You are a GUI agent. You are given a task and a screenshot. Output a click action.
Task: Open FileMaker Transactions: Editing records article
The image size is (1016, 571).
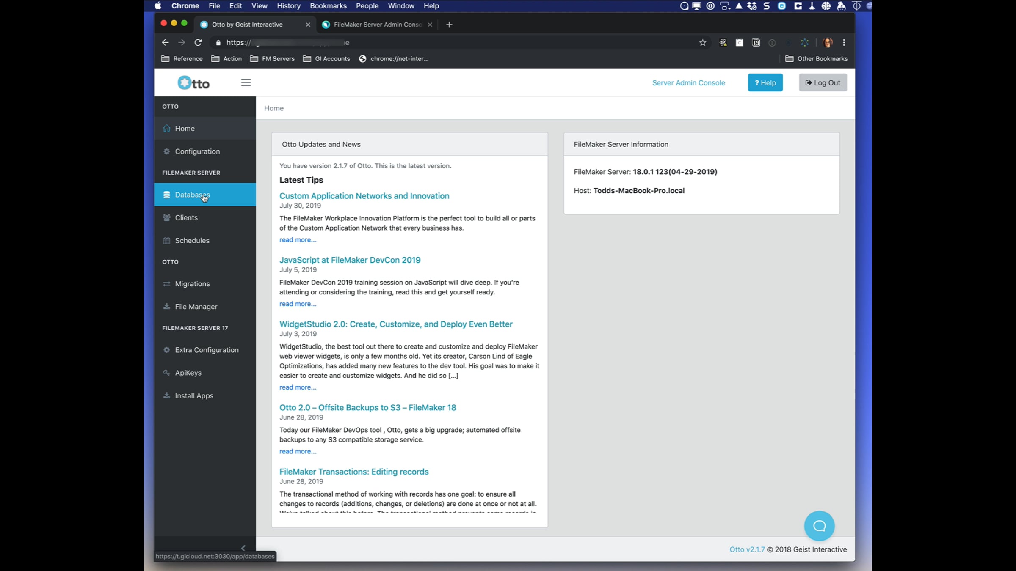tap(354, 472)
